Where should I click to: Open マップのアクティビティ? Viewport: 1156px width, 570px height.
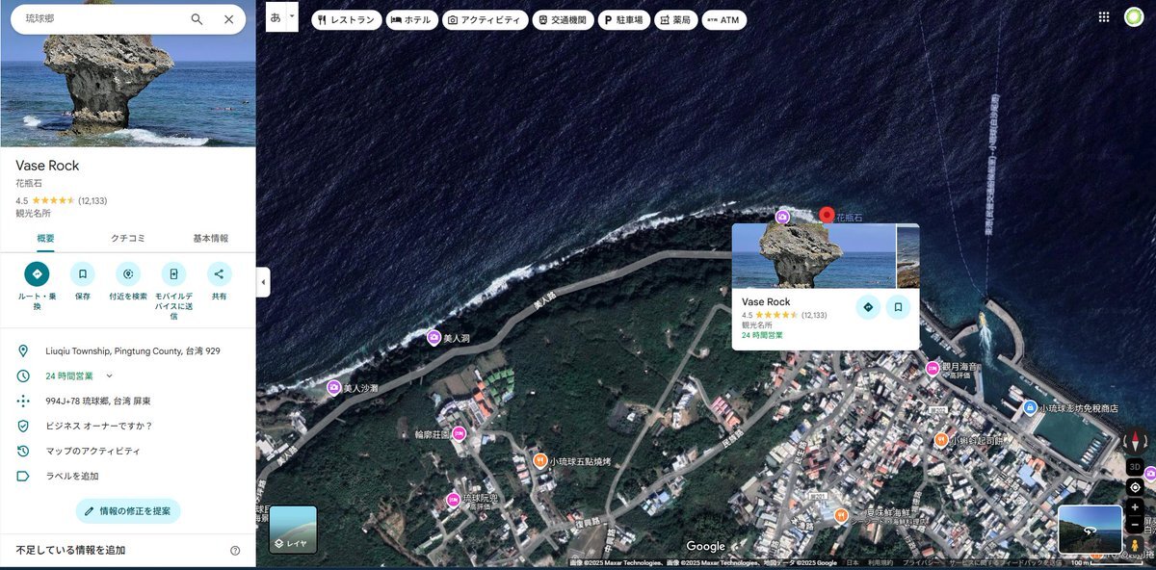point(92,451)
